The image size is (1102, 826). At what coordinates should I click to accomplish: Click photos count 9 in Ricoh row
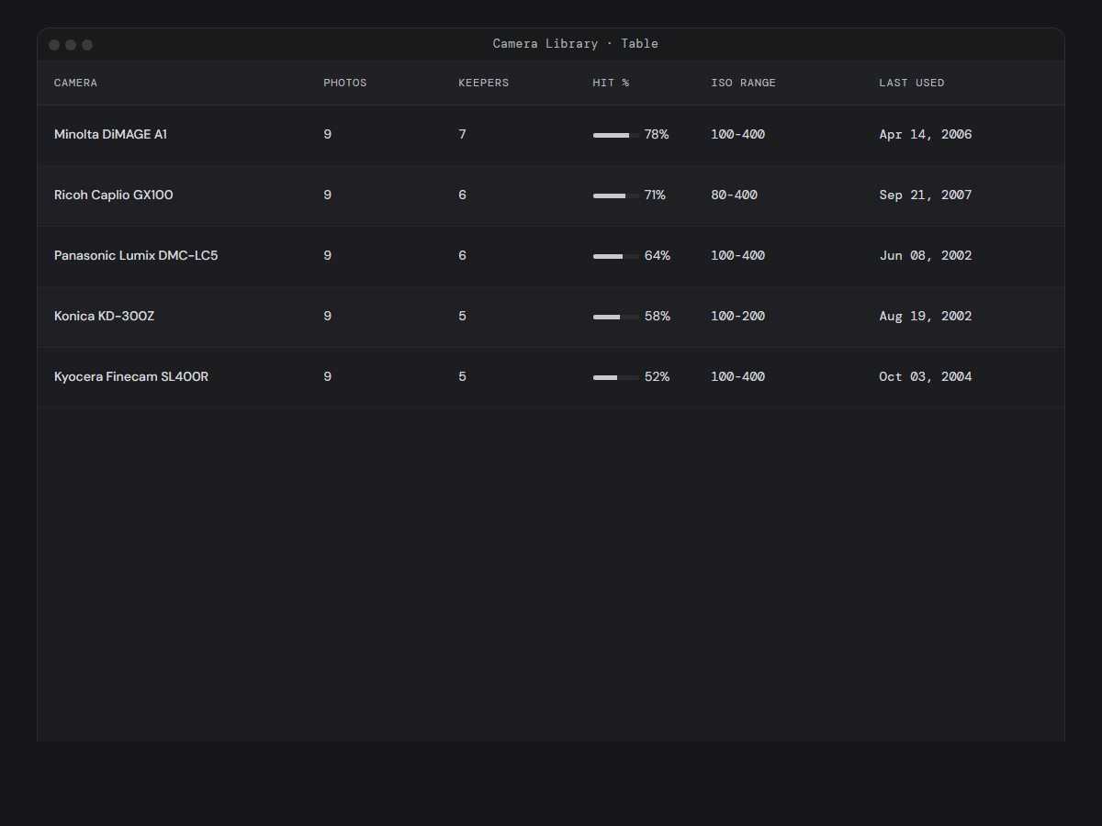click(327, 195)
